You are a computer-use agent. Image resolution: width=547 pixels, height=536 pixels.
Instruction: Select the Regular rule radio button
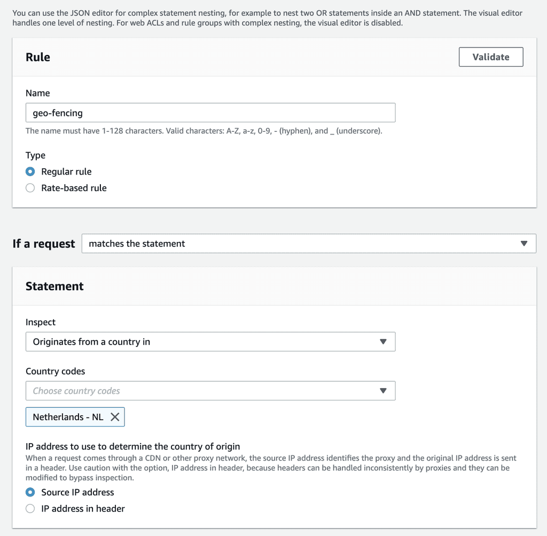30,171
